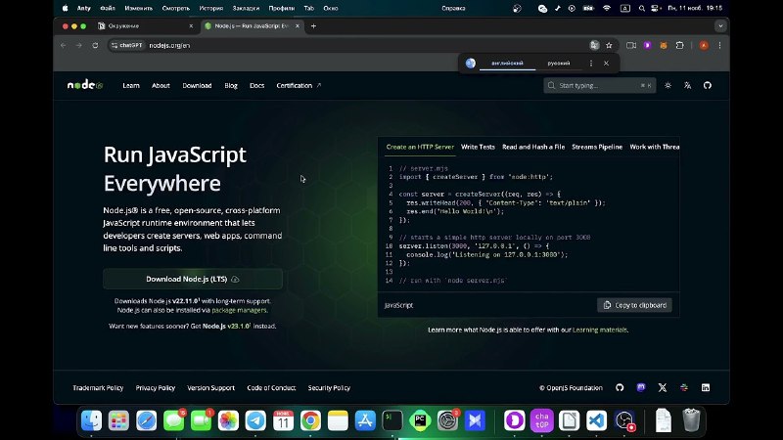Image resolution: width=783 pixels, height=440 pixels.
Task: Open the Learn nav link
Action: pyautogui.click(x=131, y=85)
